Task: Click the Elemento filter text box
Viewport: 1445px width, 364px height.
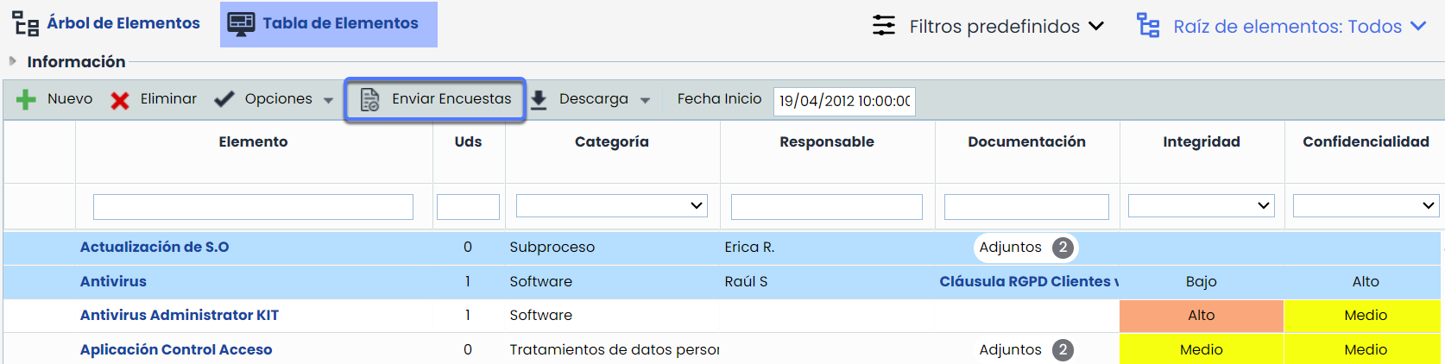Action: tap(253, 207)
